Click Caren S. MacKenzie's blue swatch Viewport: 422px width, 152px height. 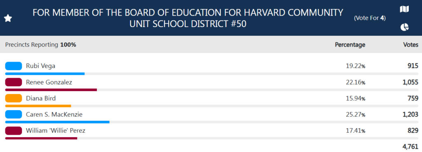tap(14, 115)
